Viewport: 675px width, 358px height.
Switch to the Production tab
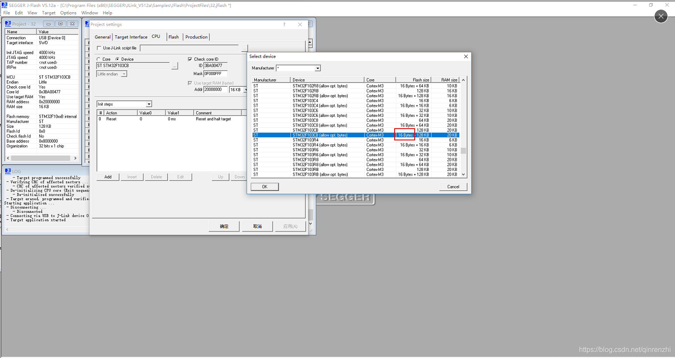(196, 37)
